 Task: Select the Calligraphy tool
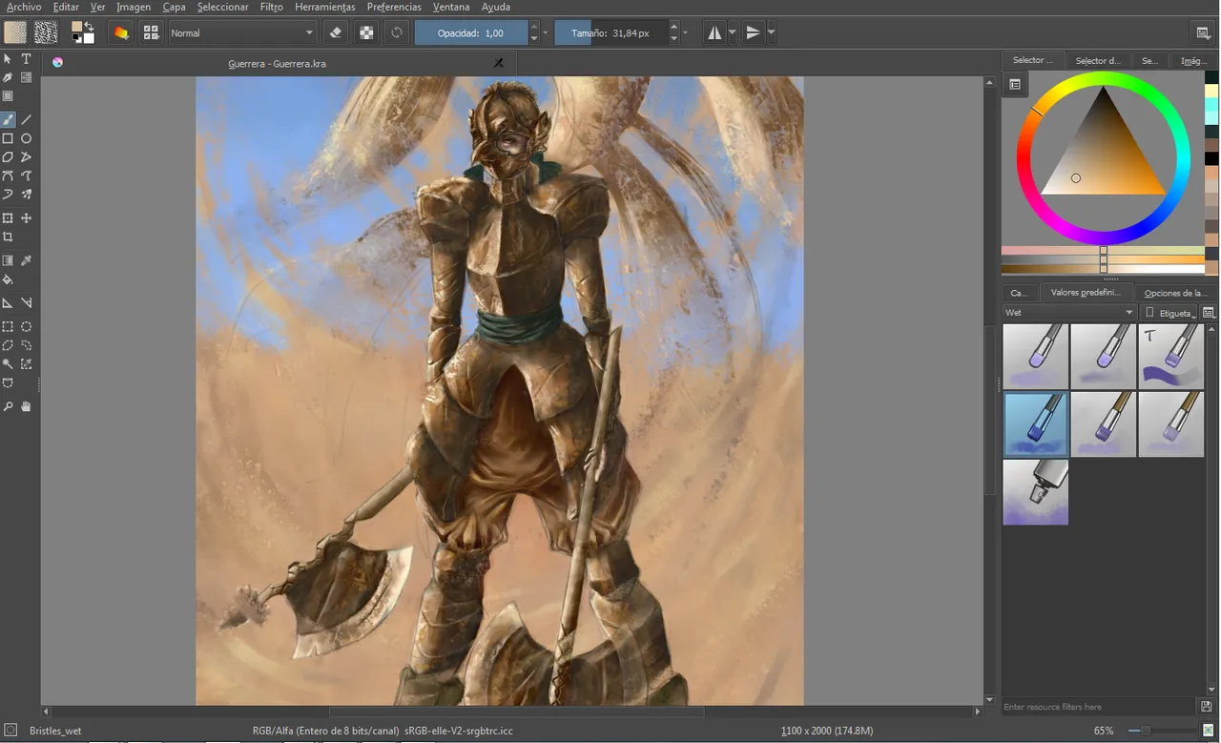click(8, 77)
